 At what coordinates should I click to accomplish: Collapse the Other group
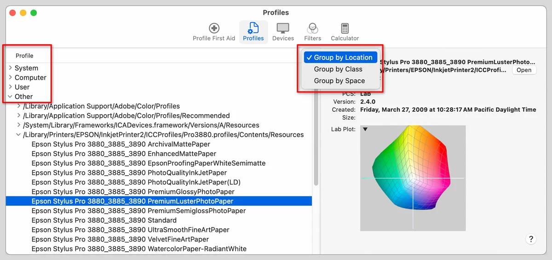coord(11,97)
